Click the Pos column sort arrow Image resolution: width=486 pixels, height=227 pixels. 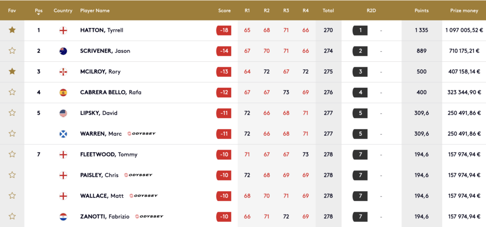click(x=38, y=14)
